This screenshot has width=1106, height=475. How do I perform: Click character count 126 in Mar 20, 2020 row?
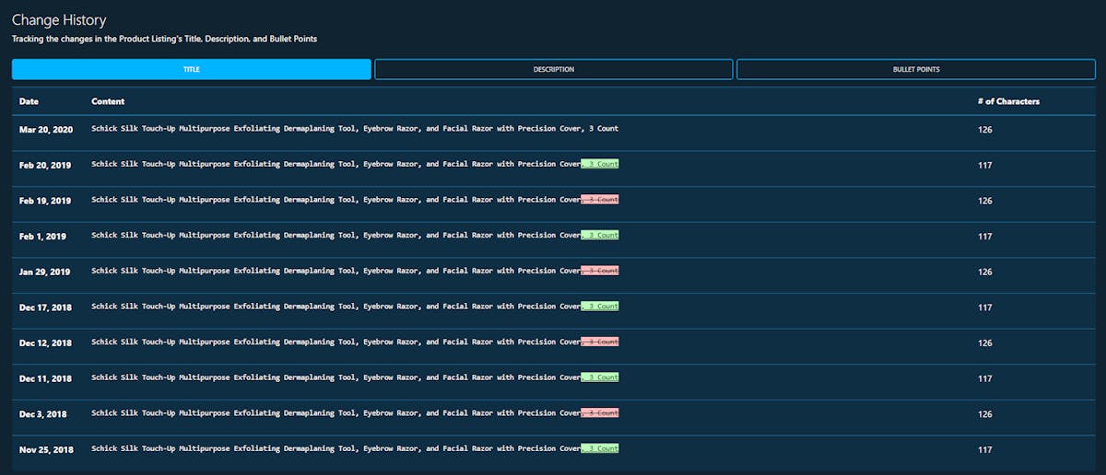985,130
